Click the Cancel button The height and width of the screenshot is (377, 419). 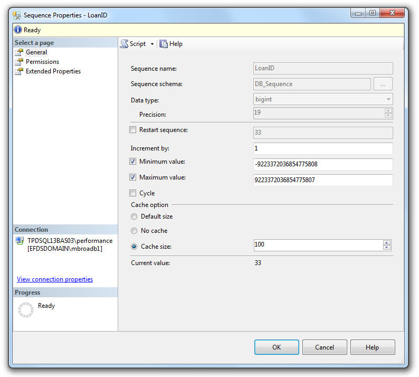(x=325, y=347)
